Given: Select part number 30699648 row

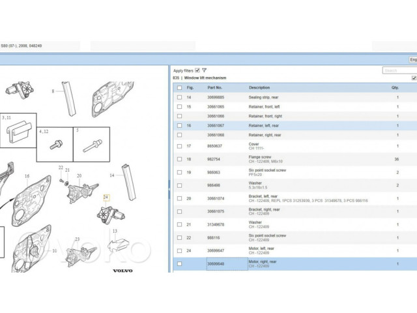Looking at the screenshot, I should pyautogui.click(x=216, y=263).
